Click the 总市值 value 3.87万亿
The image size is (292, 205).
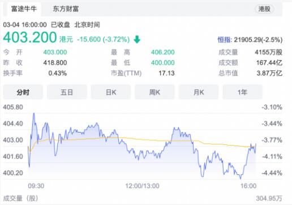(x=269, y=73)
